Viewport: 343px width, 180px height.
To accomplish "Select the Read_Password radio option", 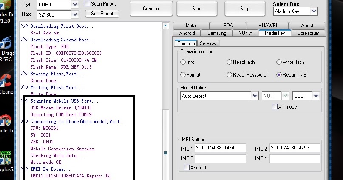I will (x=229, y=74).
